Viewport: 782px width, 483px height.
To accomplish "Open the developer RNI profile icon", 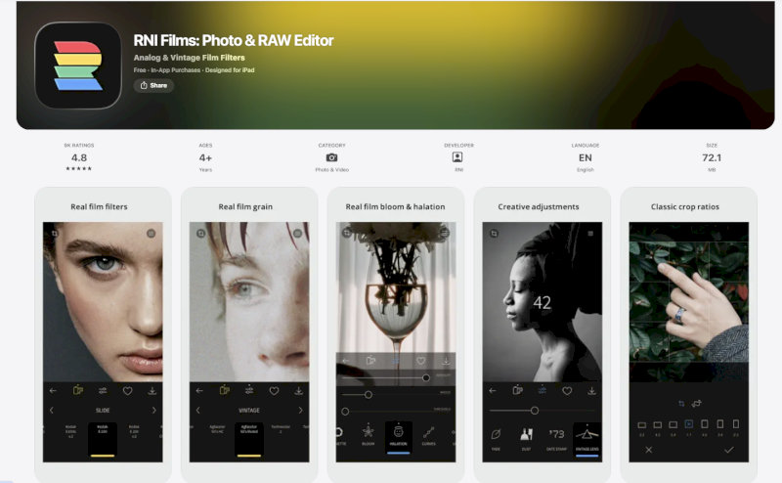I will 457,157.
